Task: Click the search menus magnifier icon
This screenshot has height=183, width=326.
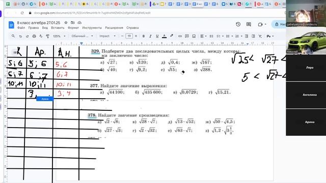Action: click(13, 36)
